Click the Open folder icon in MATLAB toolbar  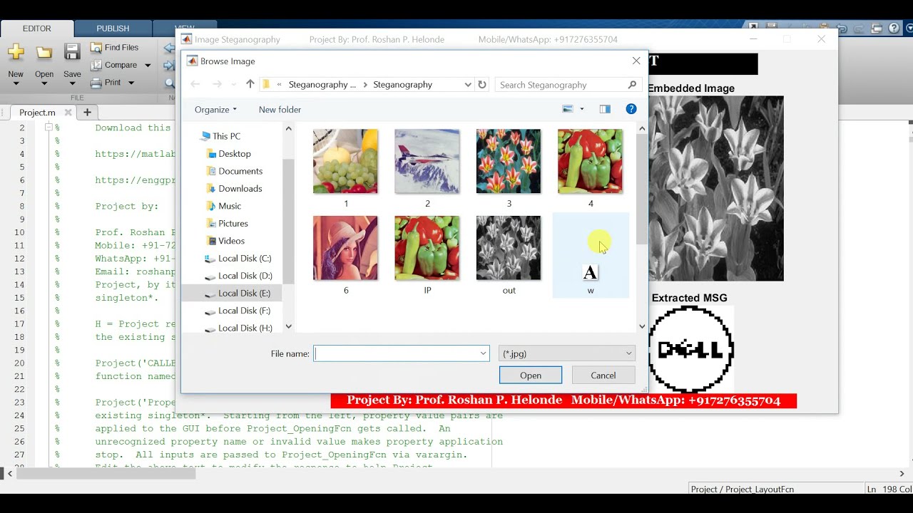[x=44, y=53]
